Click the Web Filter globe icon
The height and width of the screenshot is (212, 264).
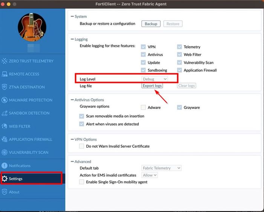click(x=5, y=126)
